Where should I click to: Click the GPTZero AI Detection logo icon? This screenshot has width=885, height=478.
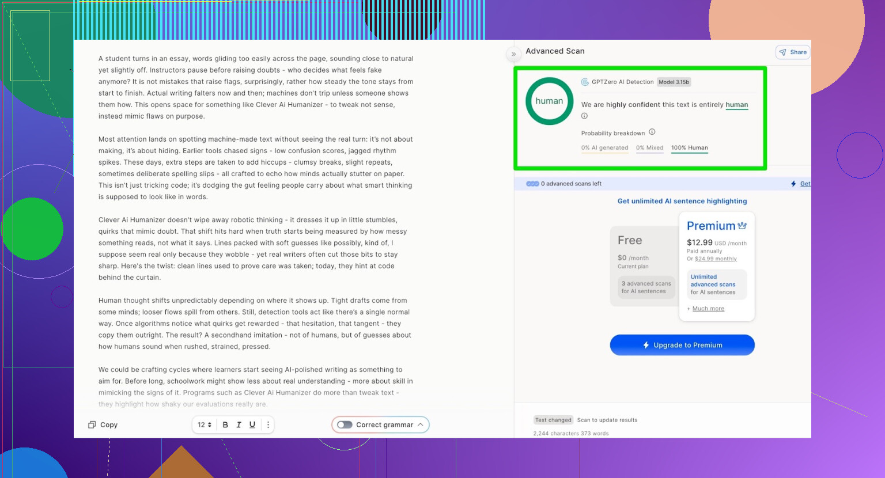pyautogui.click(x=585, y=82)
